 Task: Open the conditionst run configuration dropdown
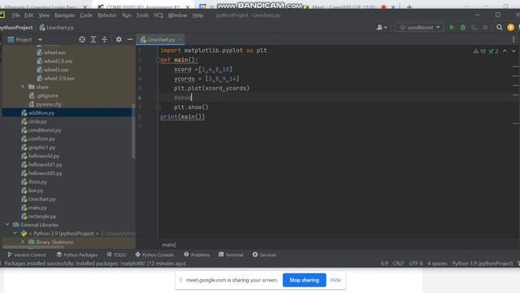tap(420, 28)
